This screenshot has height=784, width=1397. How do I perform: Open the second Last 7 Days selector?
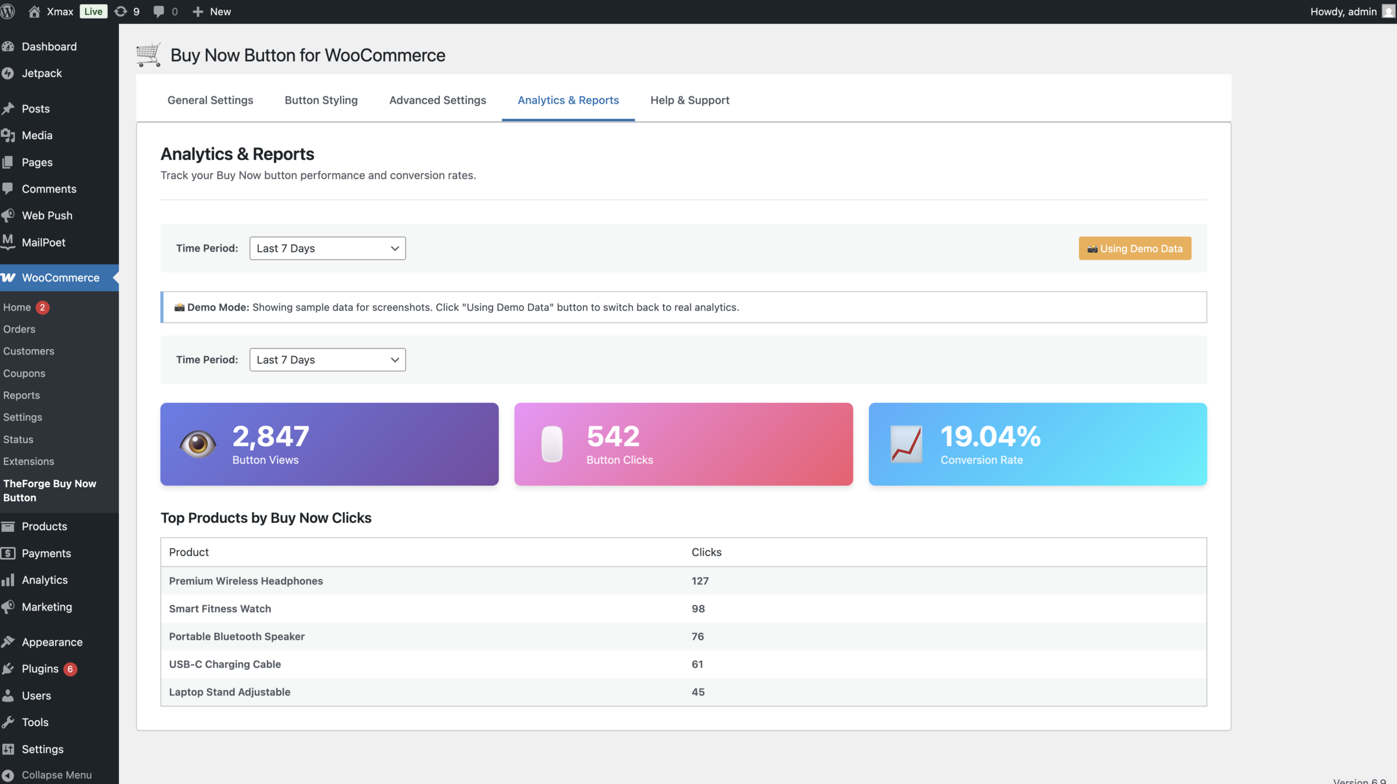[327, 359]
